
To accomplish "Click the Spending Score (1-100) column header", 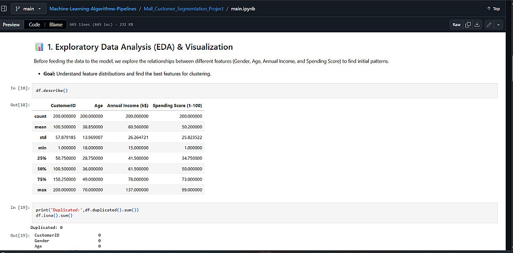I will 177,106.
